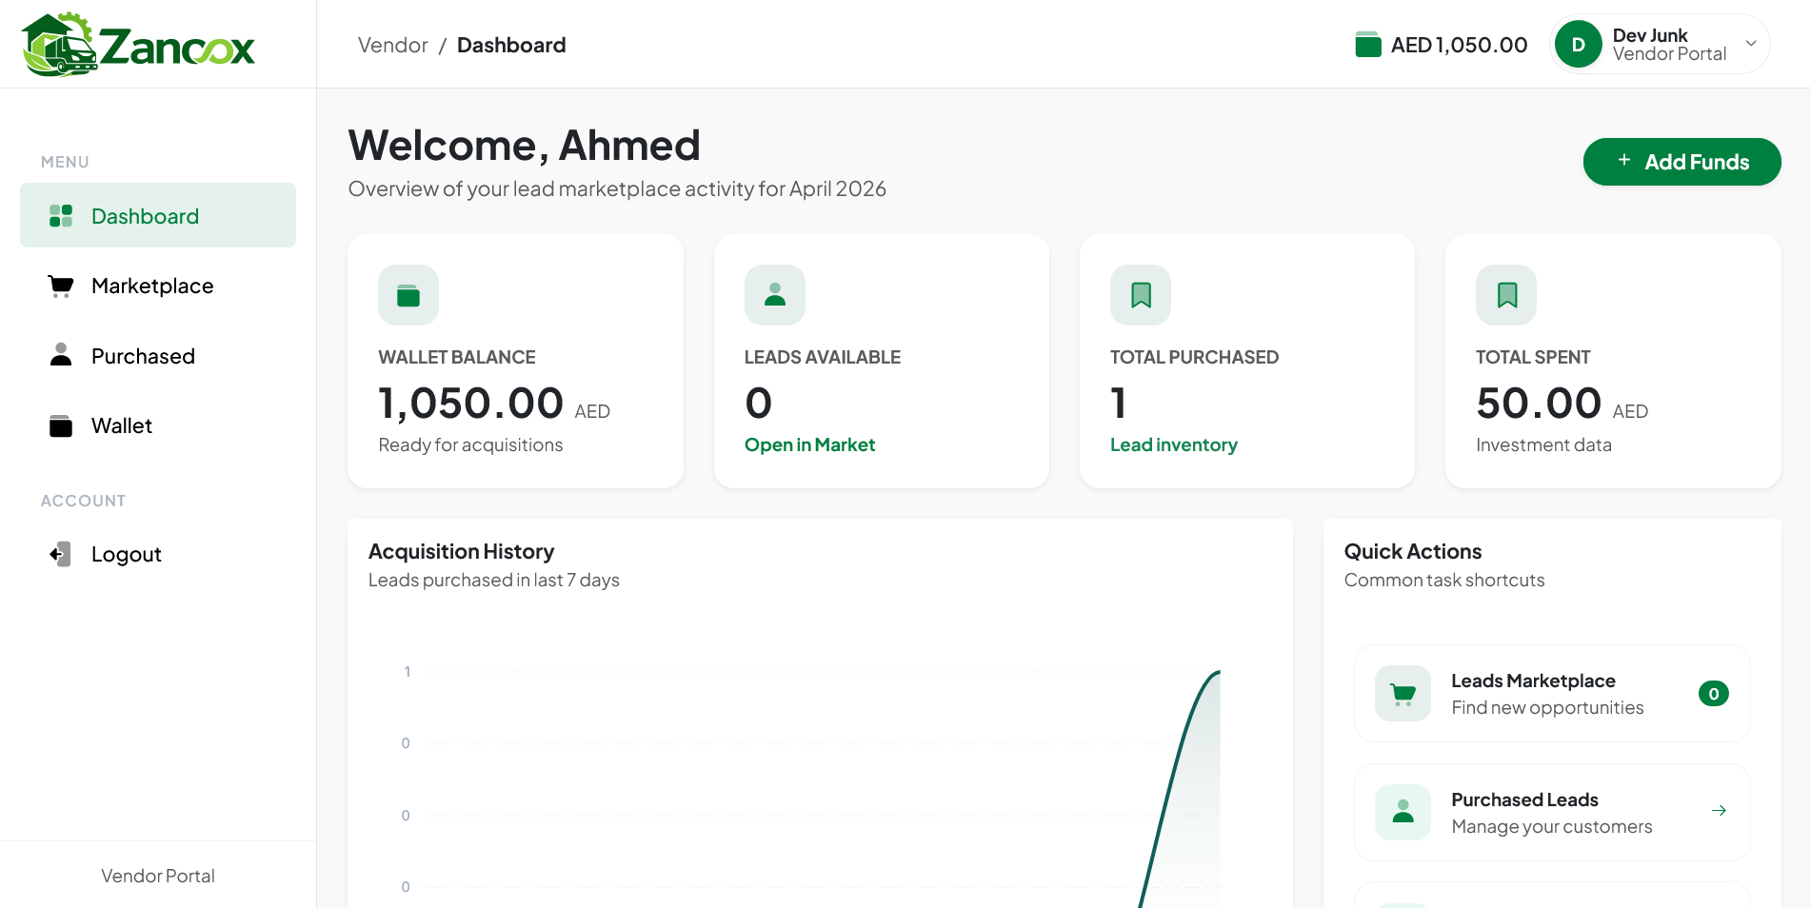Click the Purchased Leads person icon
1811x908 pixels.
pos(1403,812)
